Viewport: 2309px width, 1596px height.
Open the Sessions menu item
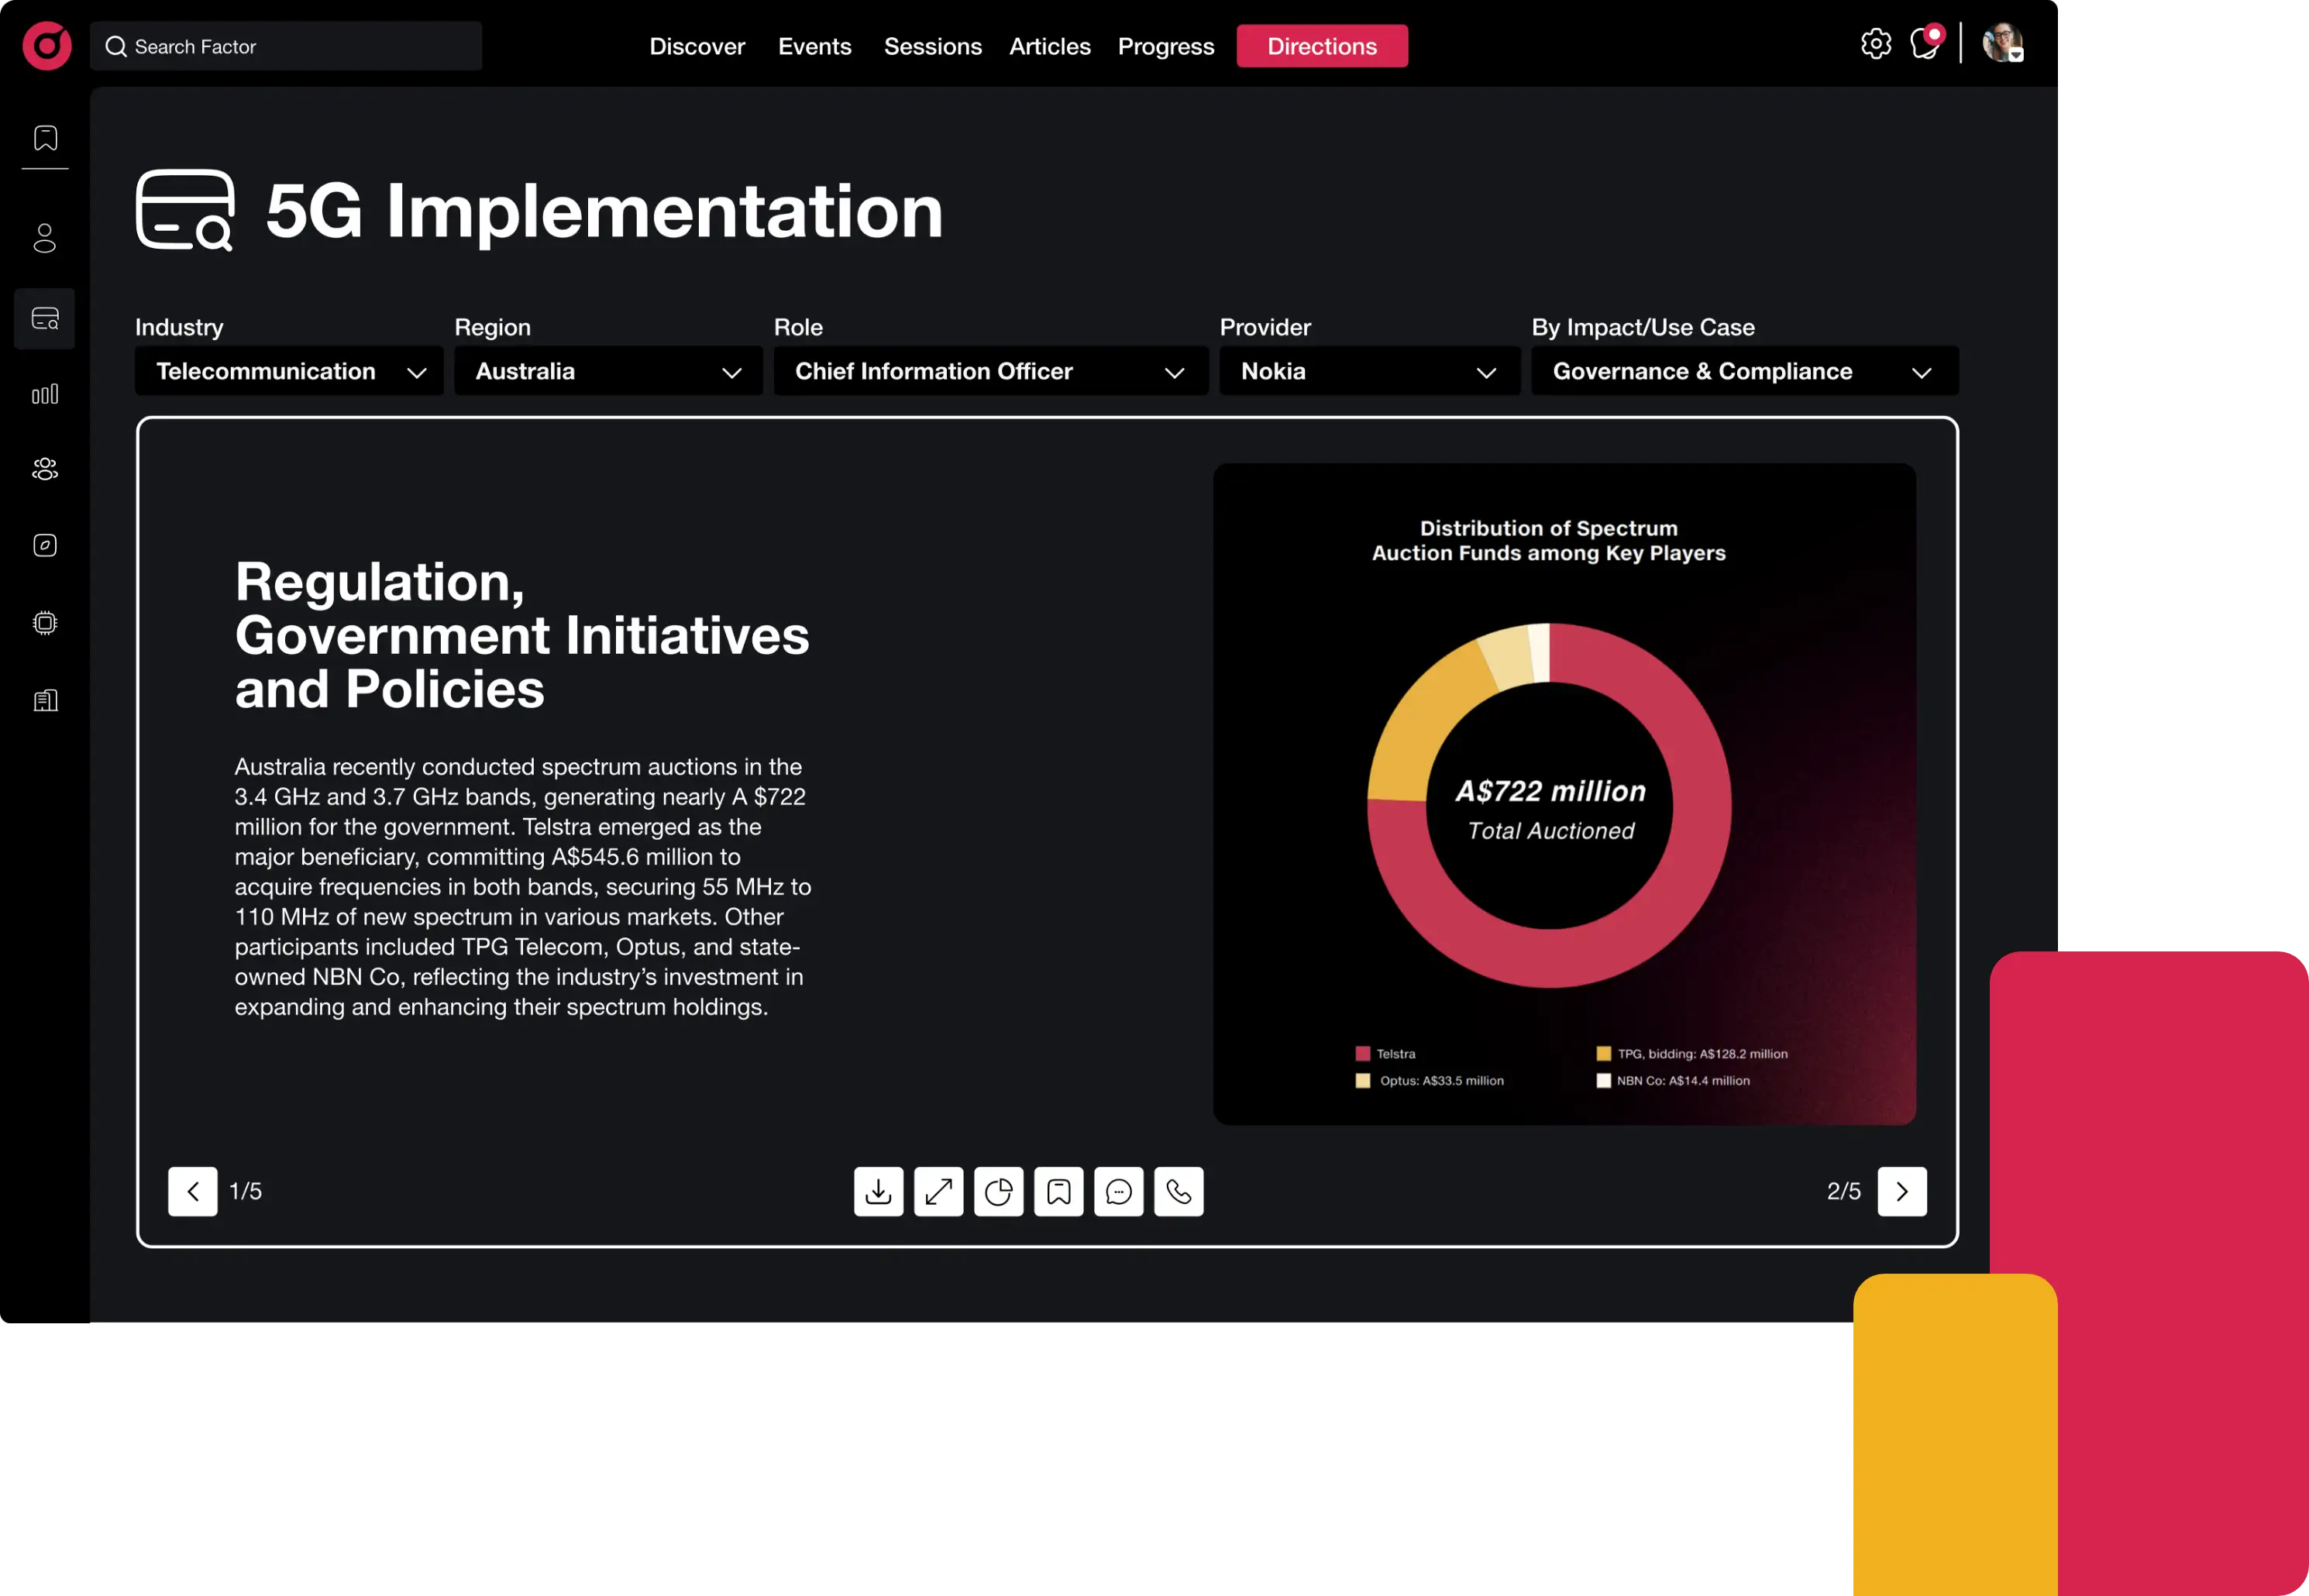point(932,46)
